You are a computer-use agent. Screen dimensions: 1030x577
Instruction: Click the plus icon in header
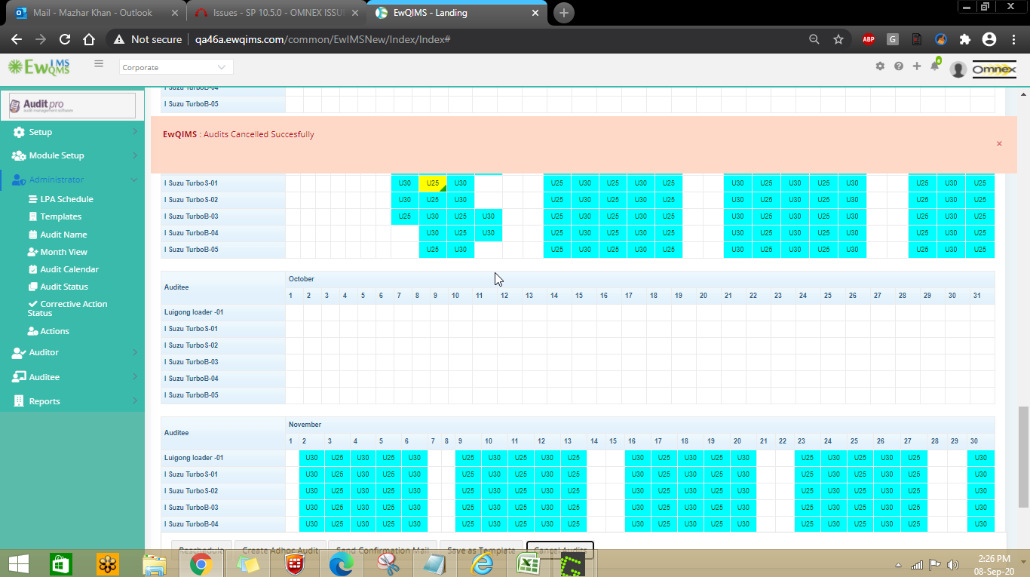[917, 66]
